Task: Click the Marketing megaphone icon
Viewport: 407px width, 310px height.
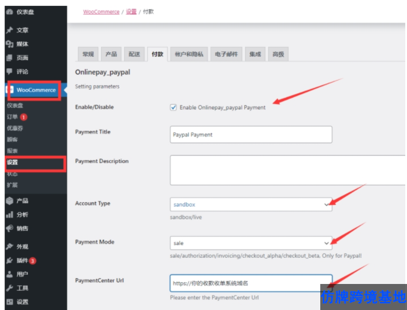Action: click(10, 228)
